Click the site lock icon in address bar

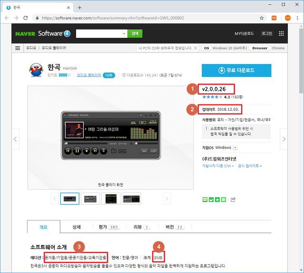point(37,18)
